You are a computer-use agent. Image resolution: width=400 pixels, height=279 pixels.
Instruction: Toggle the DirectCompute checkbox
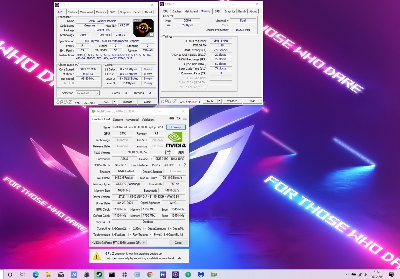145,229
